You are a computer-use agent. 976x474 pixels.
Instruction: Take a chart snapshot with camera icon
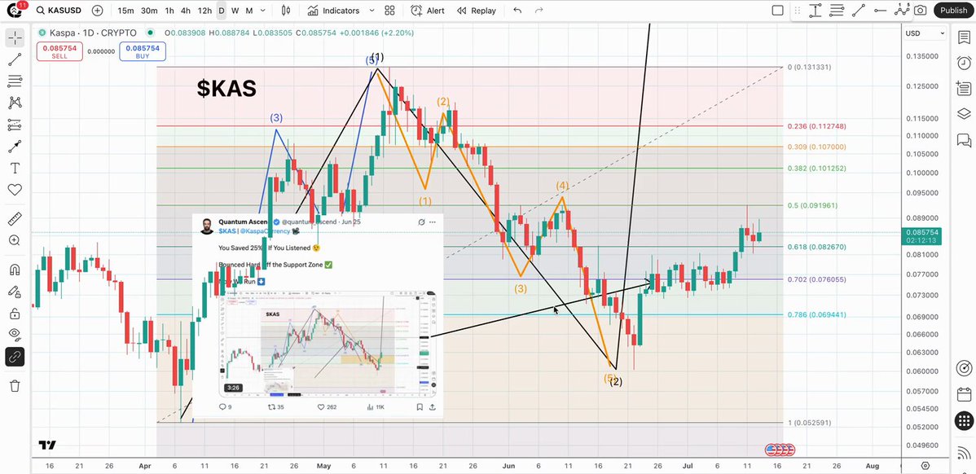point(921,11)
